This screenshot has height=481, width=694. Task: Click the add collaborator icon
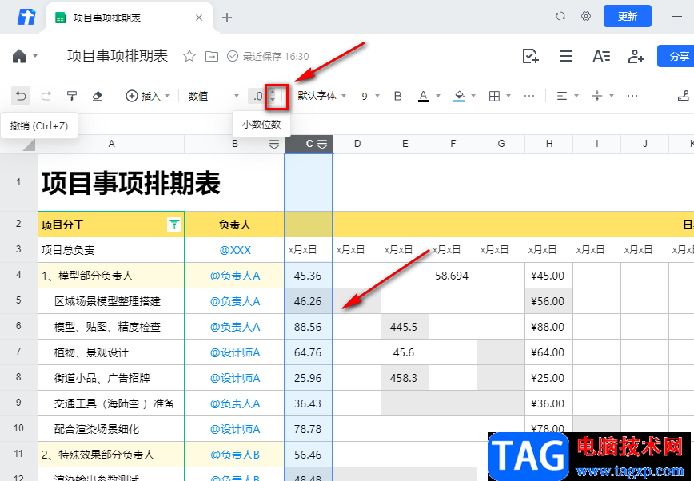(x=636, y=56)
